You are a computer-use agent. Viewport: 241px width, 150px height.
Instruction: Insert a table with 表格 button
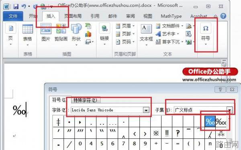(27, 35)
